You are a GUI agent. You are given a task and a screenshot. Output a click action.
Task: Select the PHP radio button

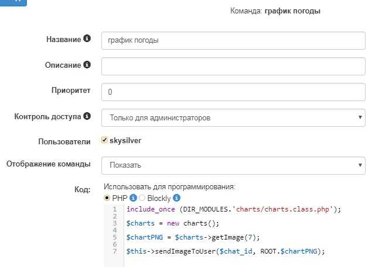[107, 197]
